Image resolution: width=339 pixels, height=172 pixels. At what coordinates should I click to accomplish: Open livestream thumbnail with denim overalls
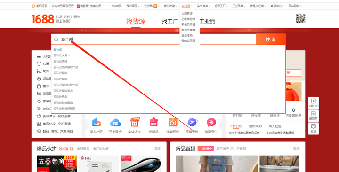(217, 164)
